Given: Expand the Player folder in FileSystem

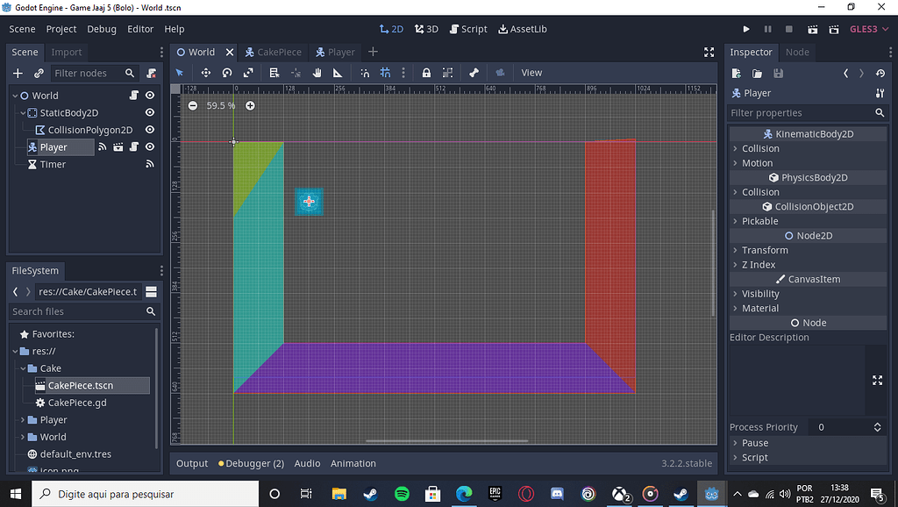Looking at the screenshot, I should (x=23, y=420).
